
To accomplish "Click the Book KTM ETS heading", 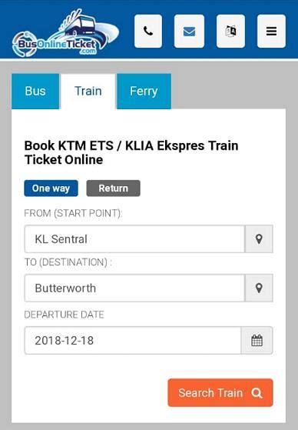I will (131, 152).
